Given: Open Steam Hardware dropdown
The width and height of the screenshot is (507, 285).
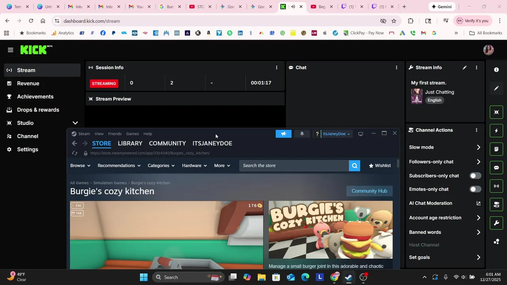Looking at the screenshot, I should [x=194, y=165].
